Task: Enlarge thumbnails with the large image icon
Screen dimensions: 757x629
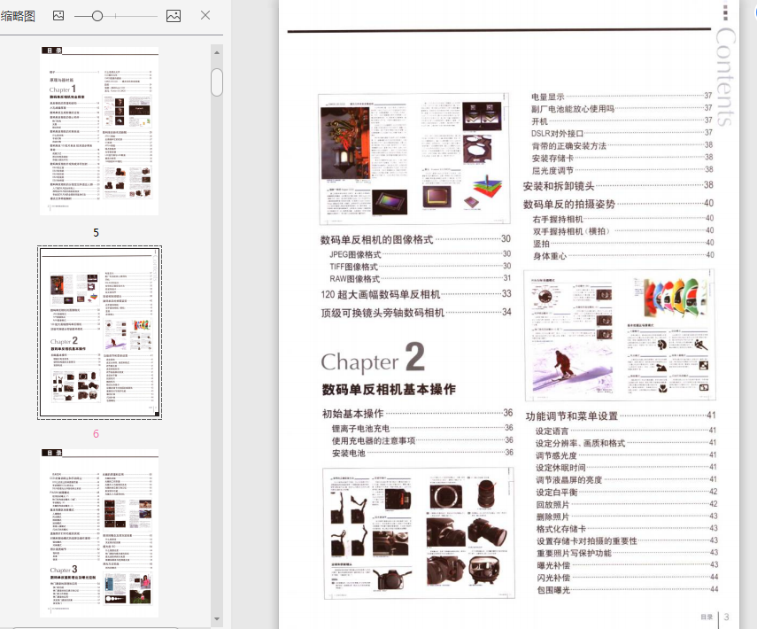Action: [174, 16]
